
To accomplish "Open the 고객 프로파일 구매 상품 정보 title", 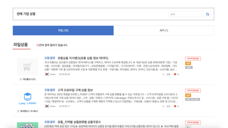I will pos(75,90).
